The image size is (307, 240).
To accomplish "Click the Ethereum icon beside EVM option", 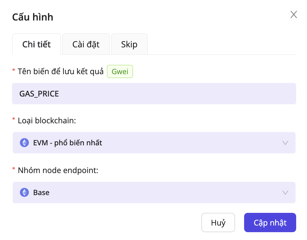I will (24, 143).
